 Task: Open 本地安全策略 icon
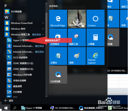pyautogui.click(x=9, y=80)
